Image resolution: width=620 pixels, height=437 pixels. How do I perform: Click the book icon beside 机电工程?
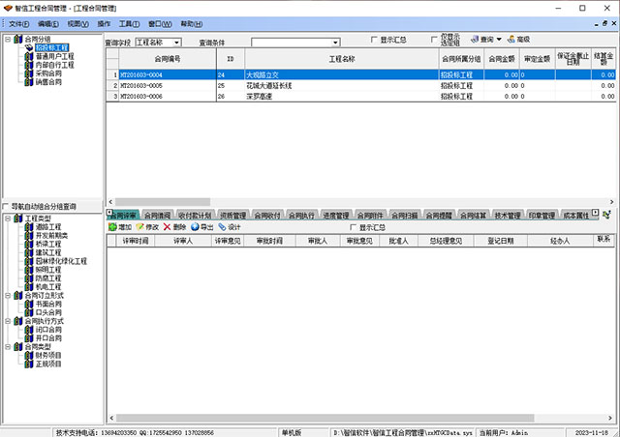(x=29, y=287)
